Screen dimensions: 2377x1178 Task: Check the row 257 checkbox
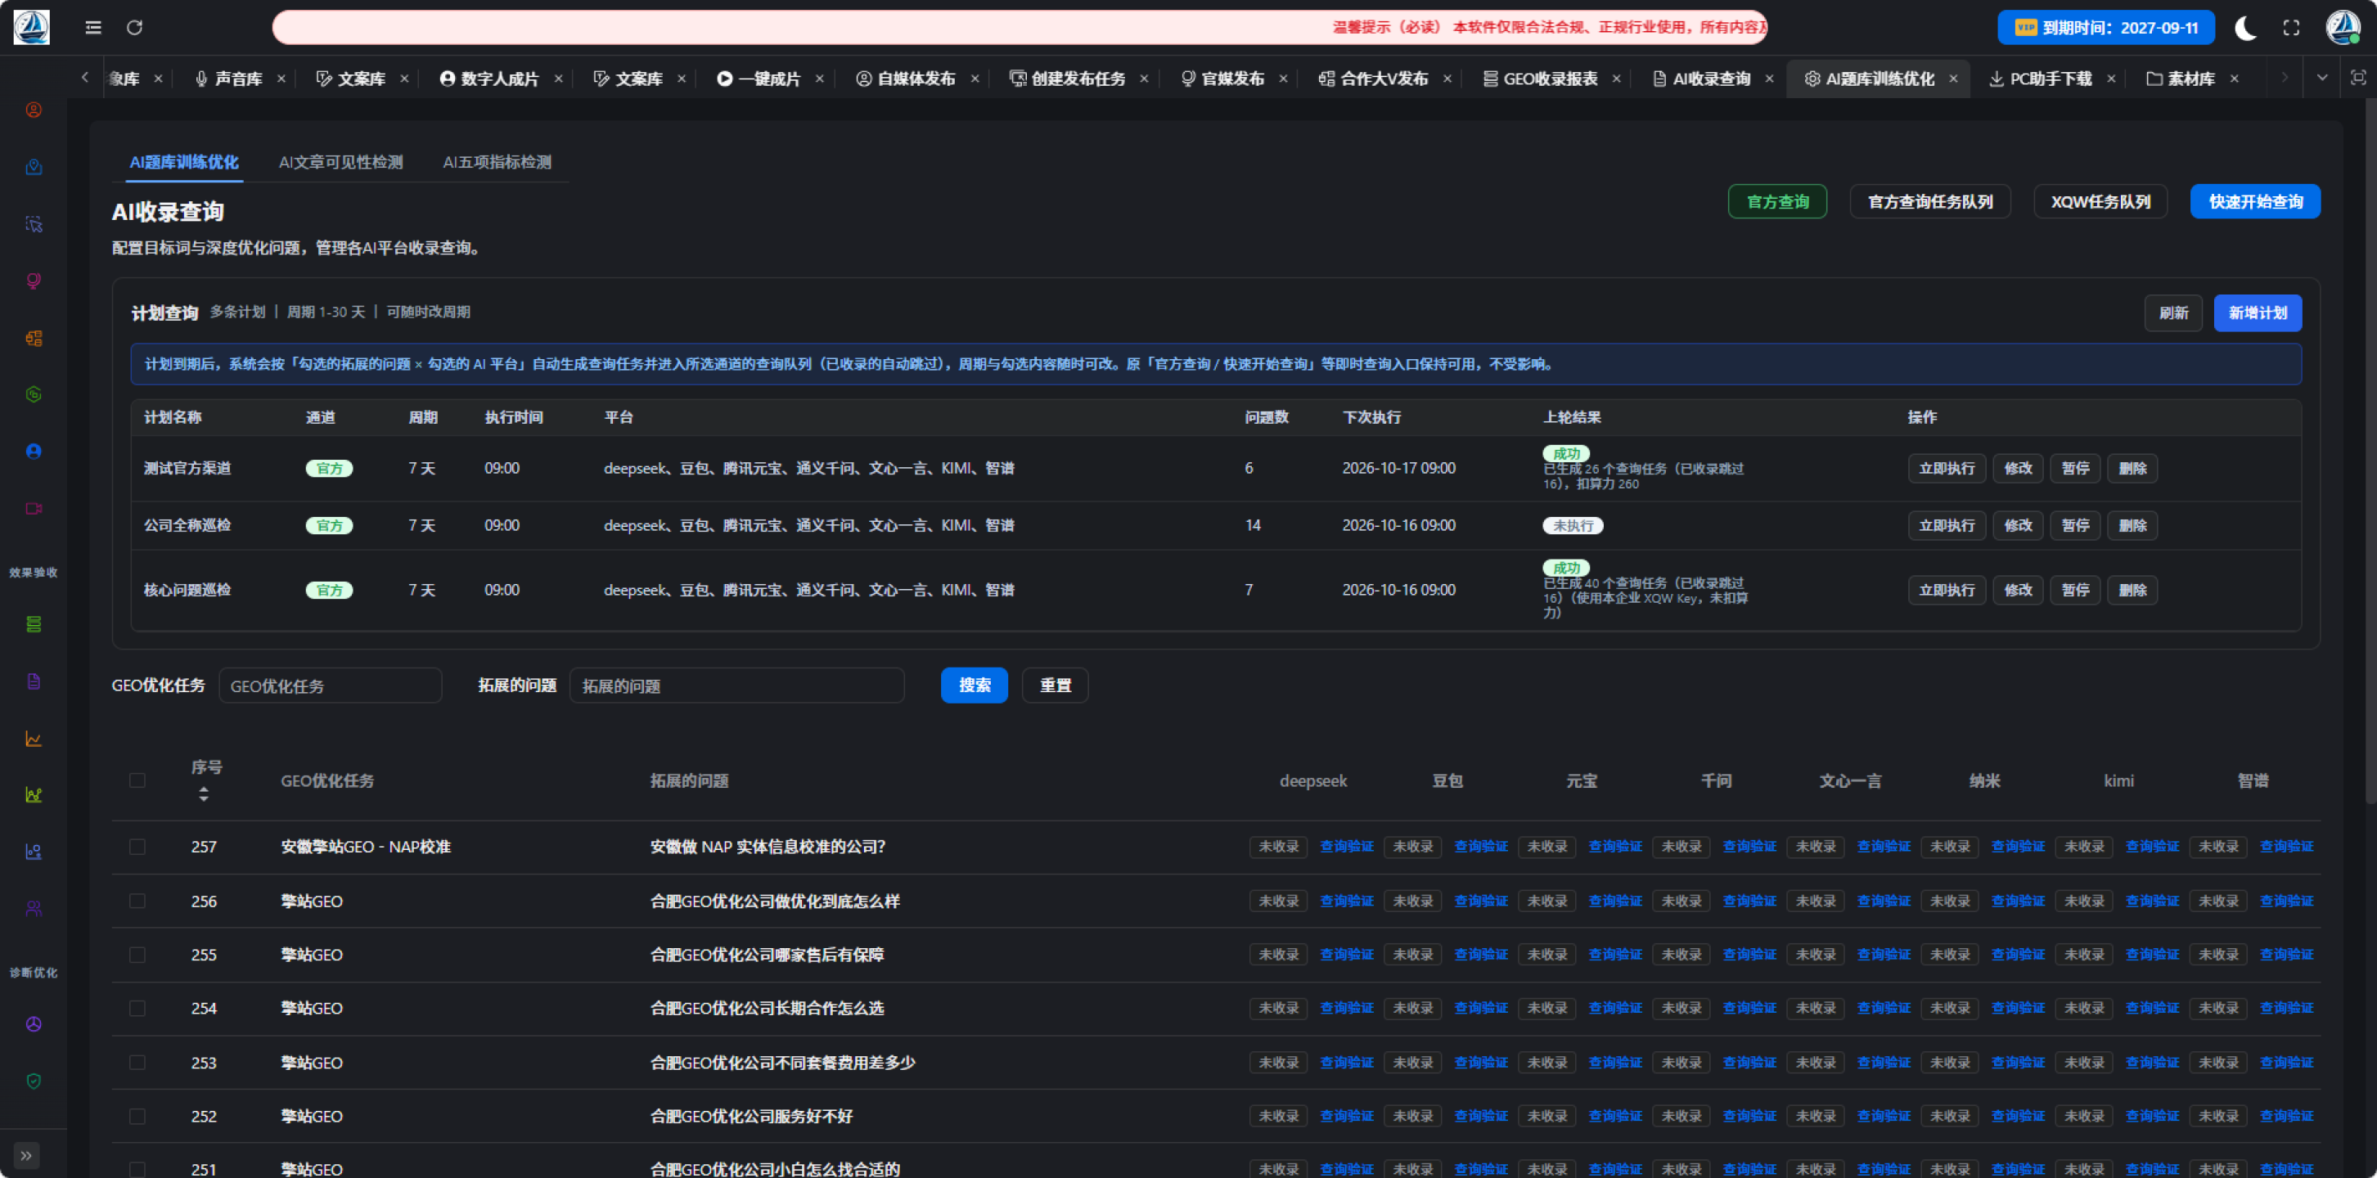point(137,847)
